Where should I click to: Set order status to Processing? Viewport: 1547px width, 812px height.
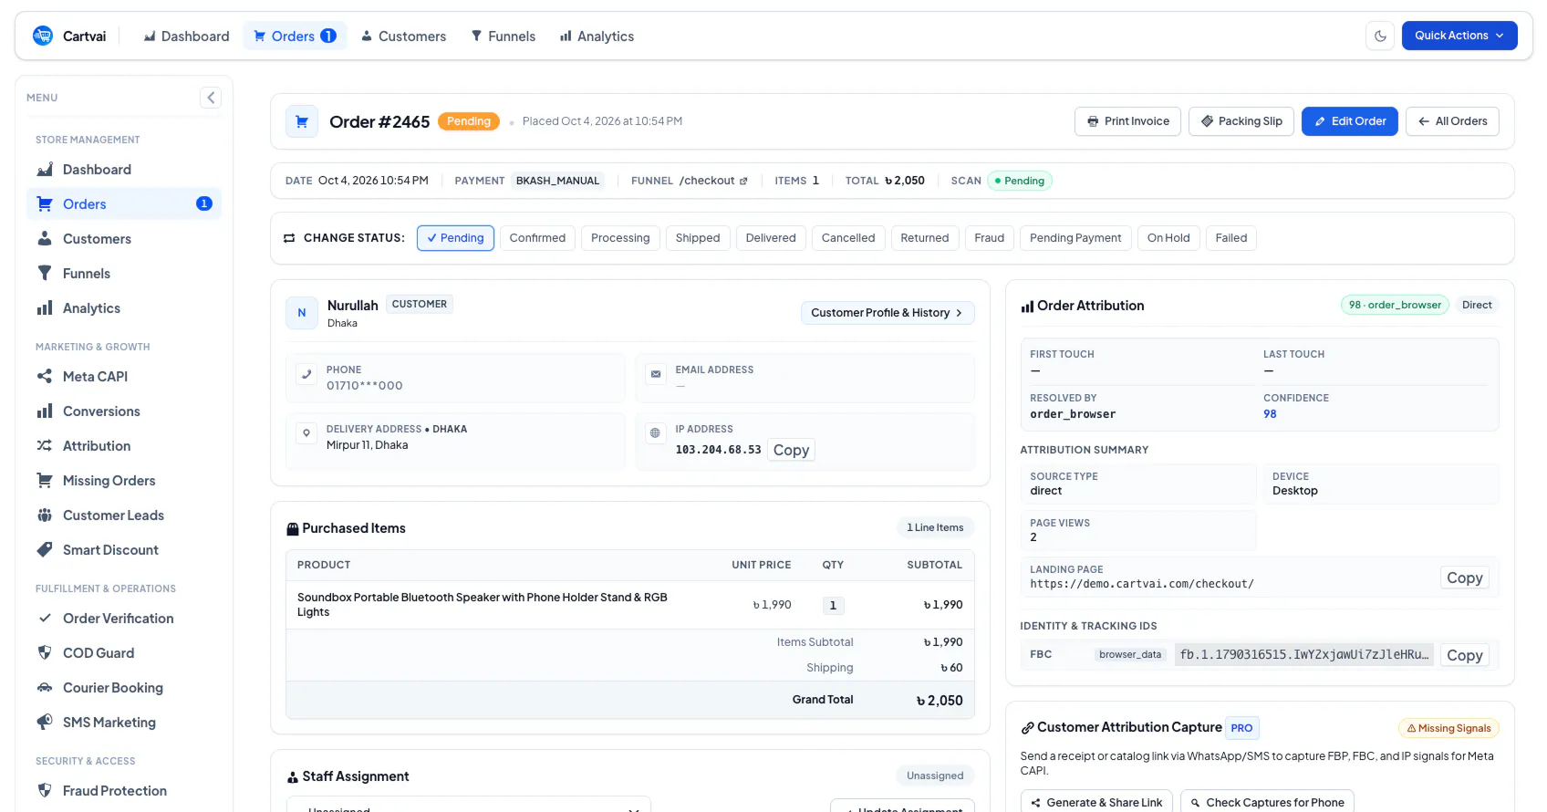[620, 238]
